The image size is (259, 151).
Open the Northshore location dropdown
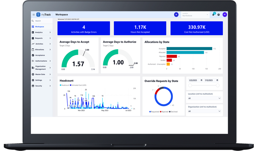(x=195, y=15)
